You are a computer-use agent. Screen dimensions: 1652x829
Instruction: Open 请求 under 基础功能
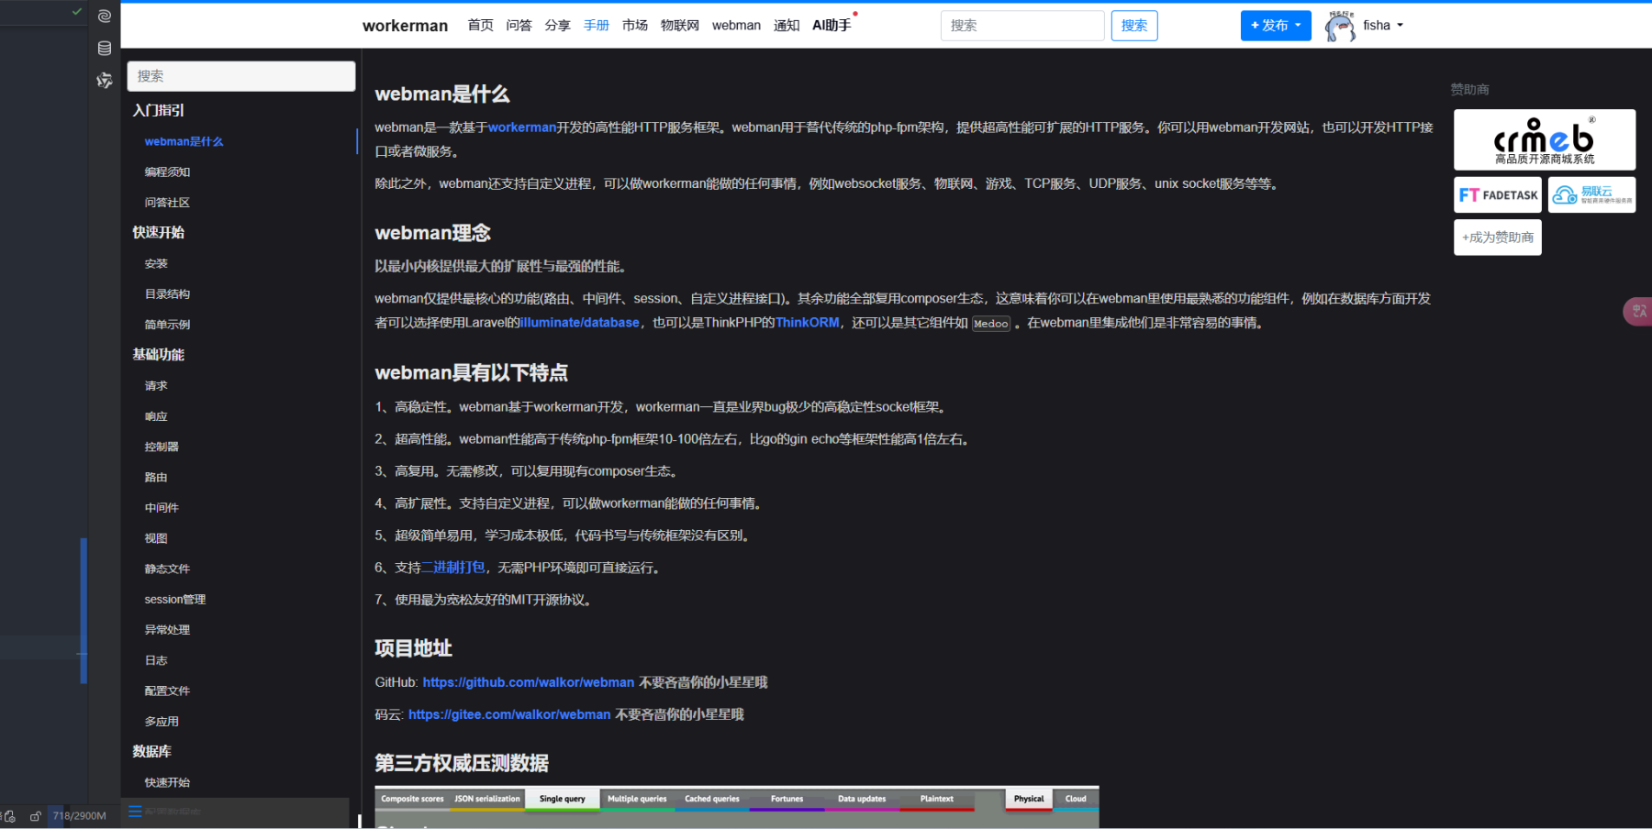pos(156,385)
